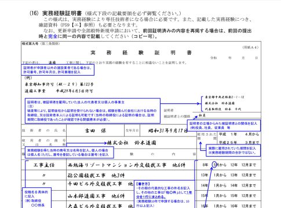Viewport: 281px width, 208px height.
Task: Click the 被証明者との関係 field label
Action: click(177, 116)
